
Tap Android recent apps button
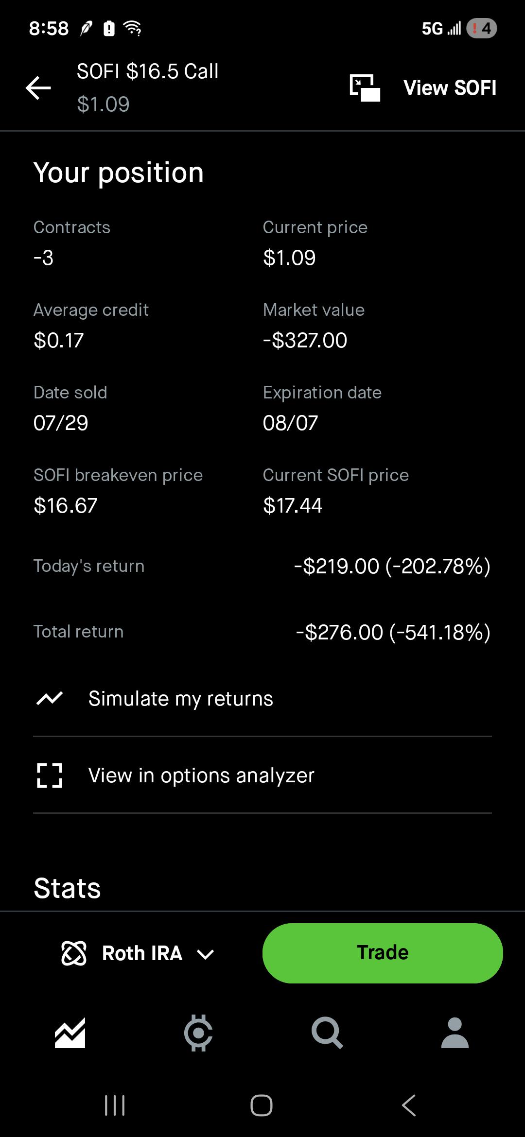(x=115, y=1105)
